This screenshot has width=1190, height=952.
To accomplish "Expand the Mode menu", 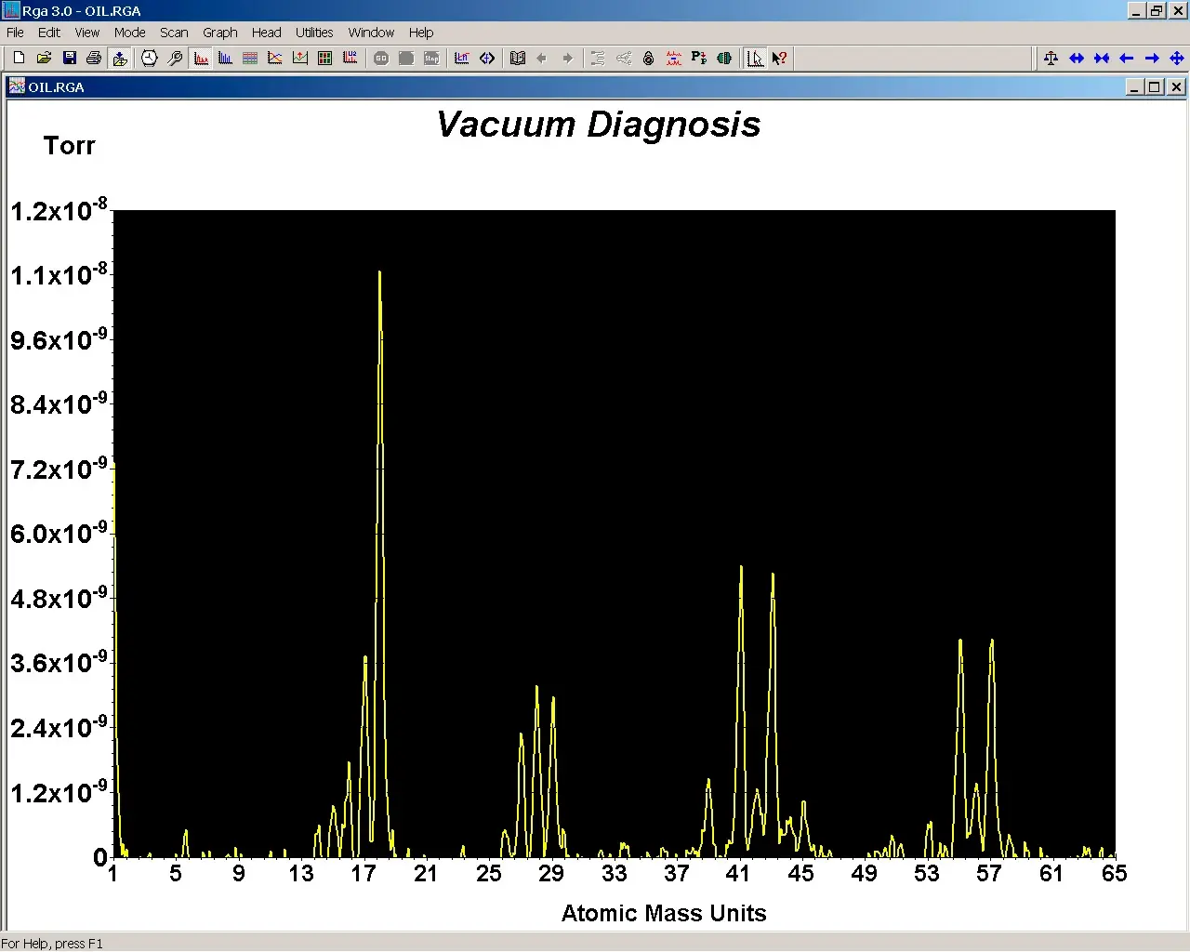I will (129, 33).
